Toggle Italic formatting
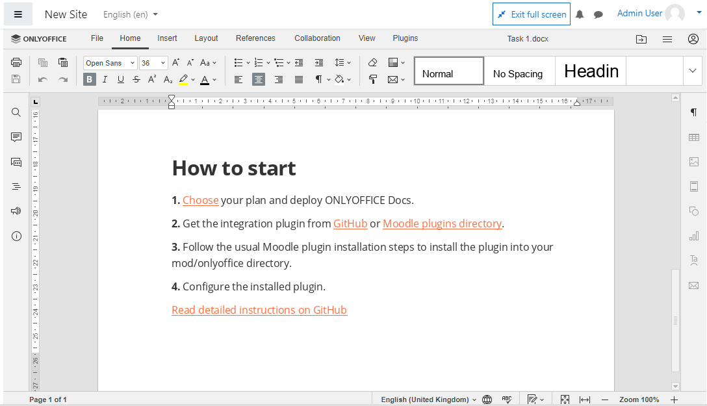This screenshot has width=707, height=406. 105,80
